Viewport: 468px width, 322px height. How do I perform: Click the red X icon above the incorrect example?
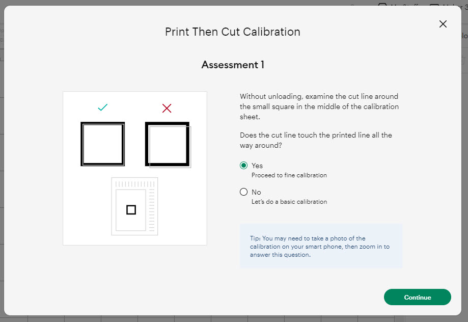point(167,108)
